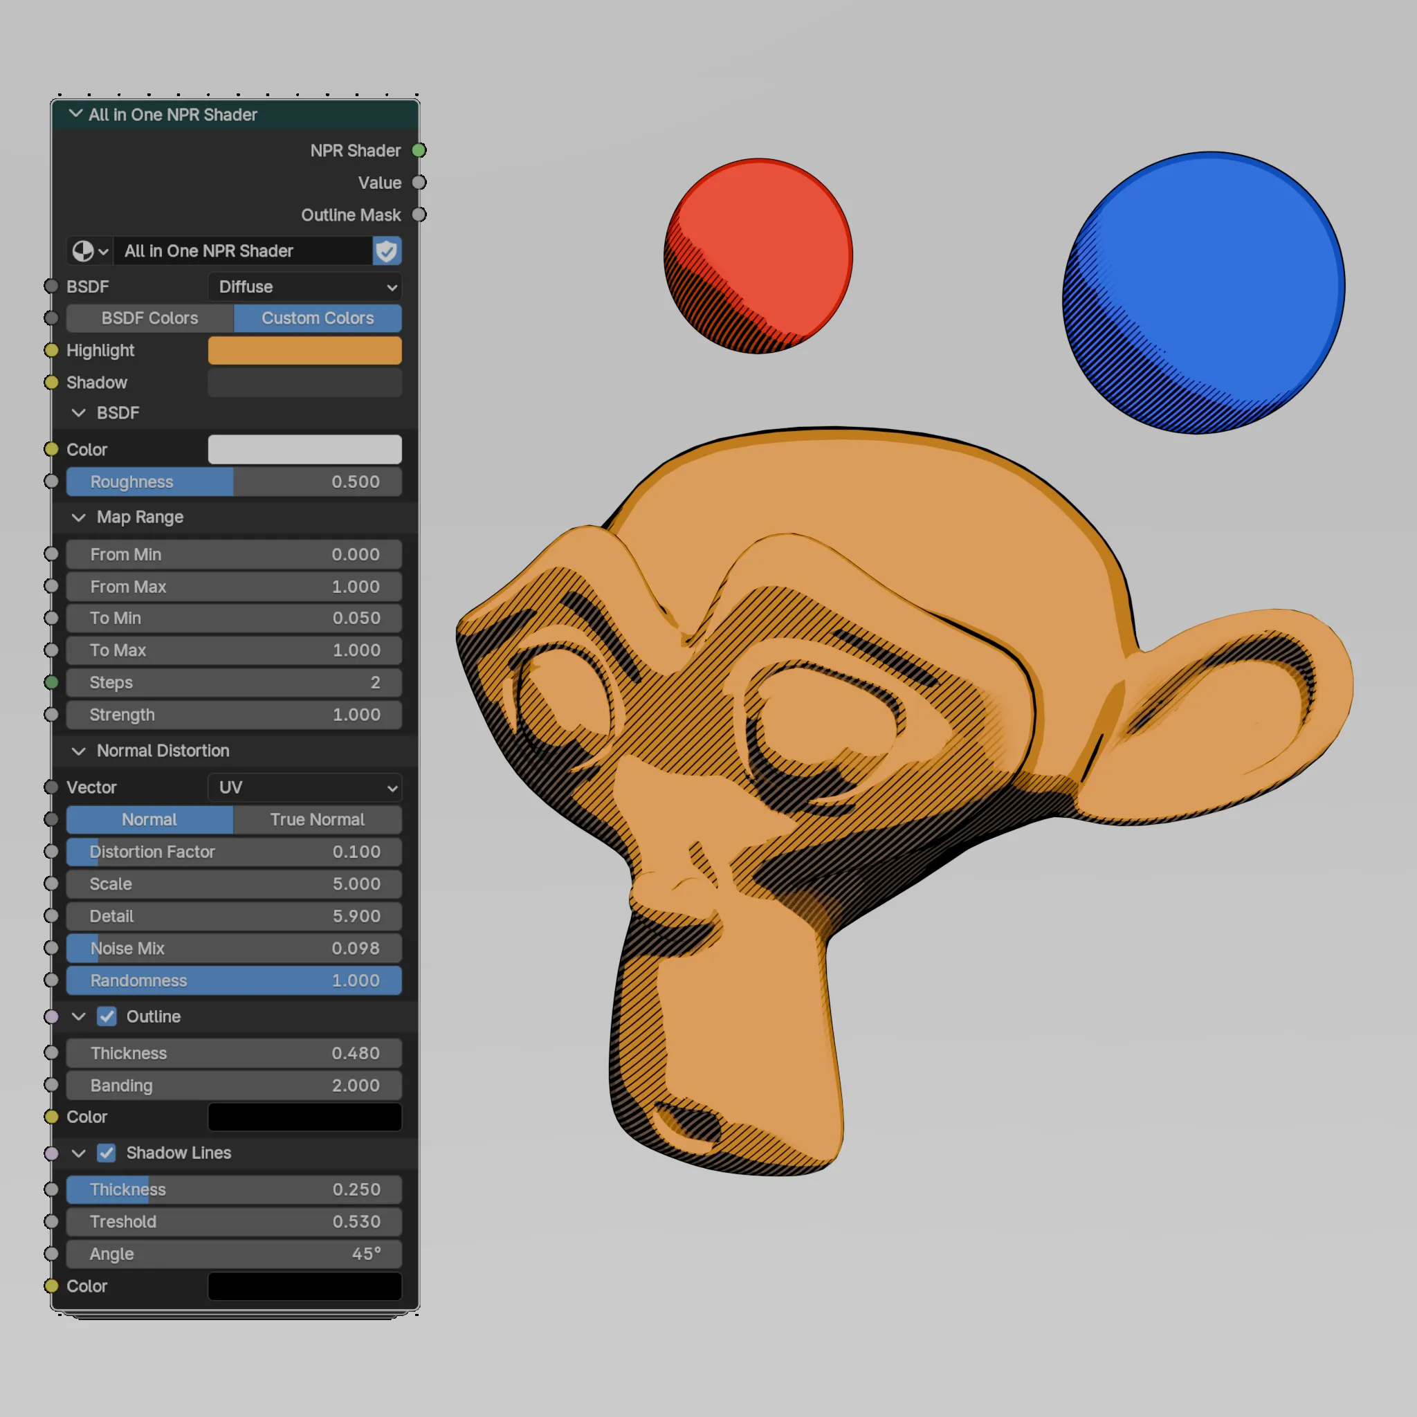The width and height of the screenshot is (1417, 1417).
Task: Click the BSDF input socket
Action: point(51,286)
